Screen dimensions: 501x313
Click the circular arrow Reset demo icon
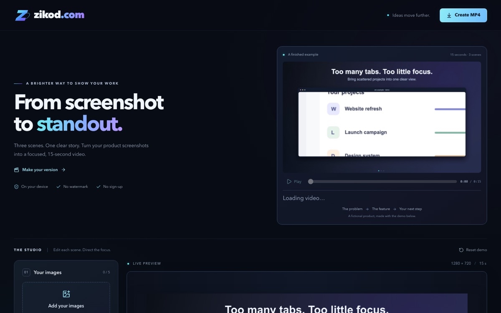(461, 250)
